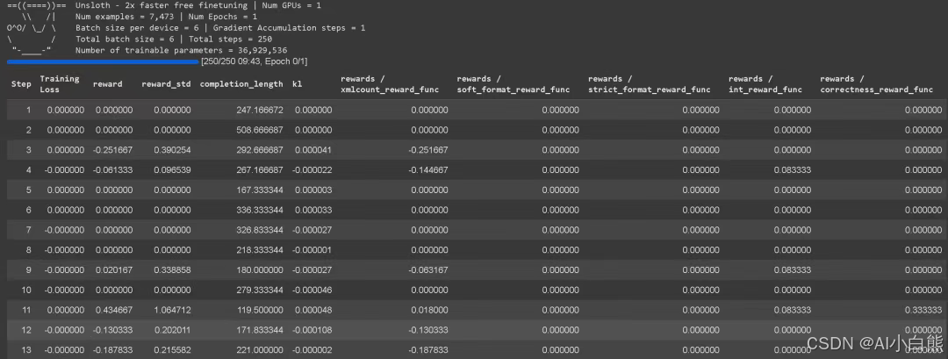
Task: Click reward value -0.061333
Action: click(x=112, y=169)
